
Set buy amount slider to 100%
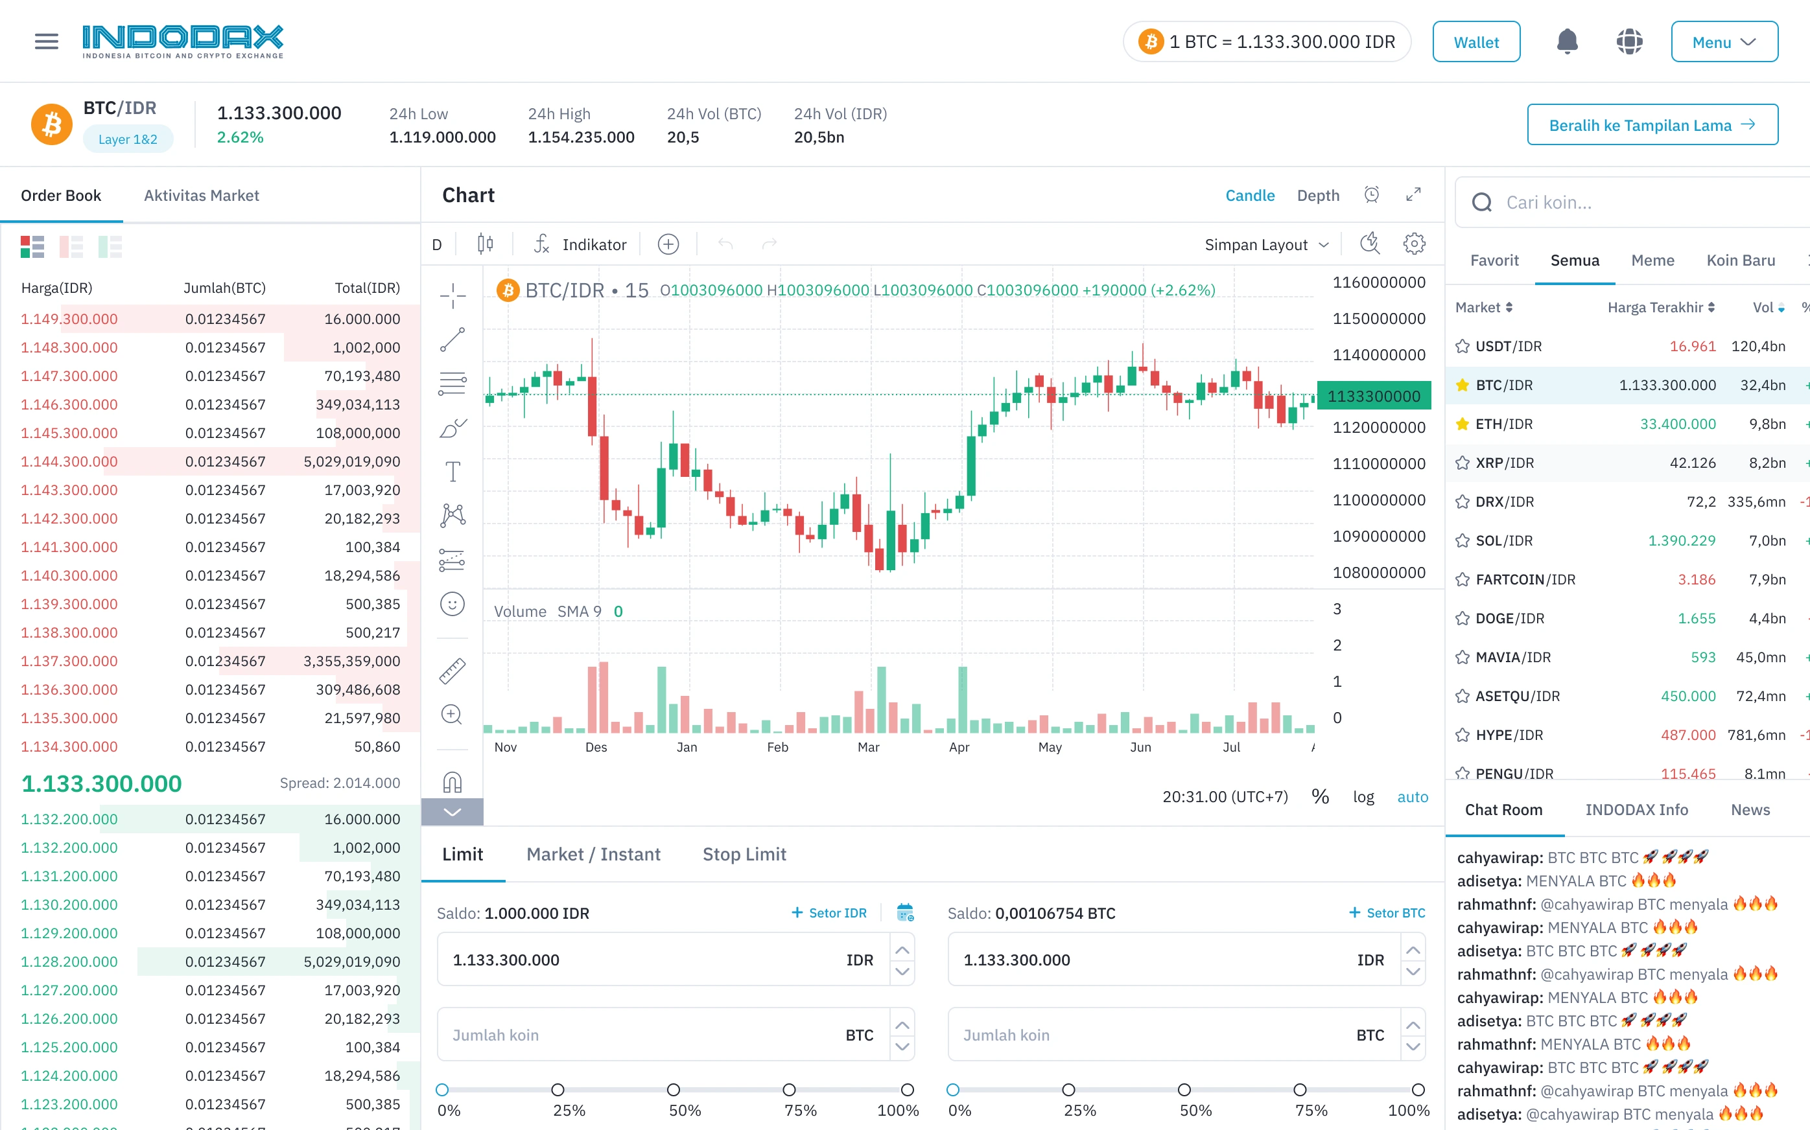point(907,1090)
